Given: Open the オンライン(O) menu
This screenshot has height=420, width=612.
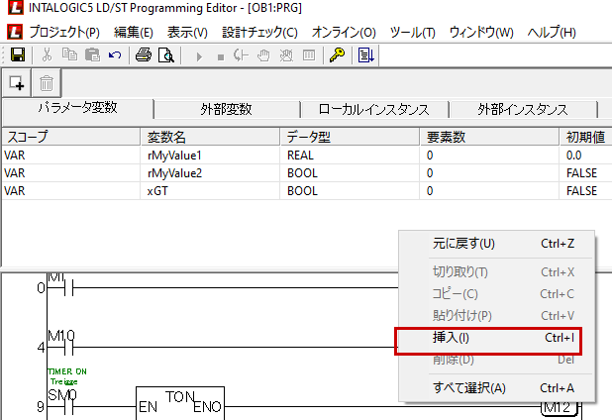Looking at the screenshot, I should click(x=344, y=33).
